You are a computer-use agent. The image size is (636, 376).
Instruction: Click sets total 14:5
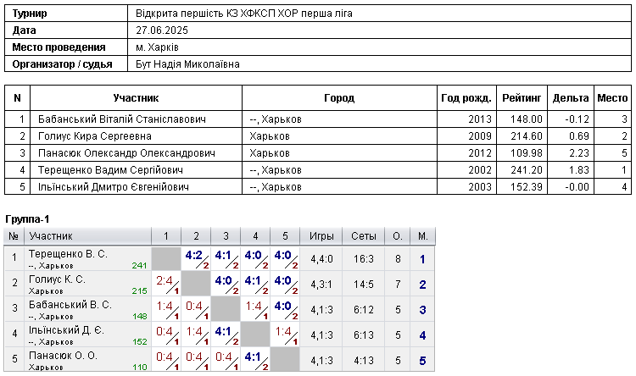click(x=364, y=285)
